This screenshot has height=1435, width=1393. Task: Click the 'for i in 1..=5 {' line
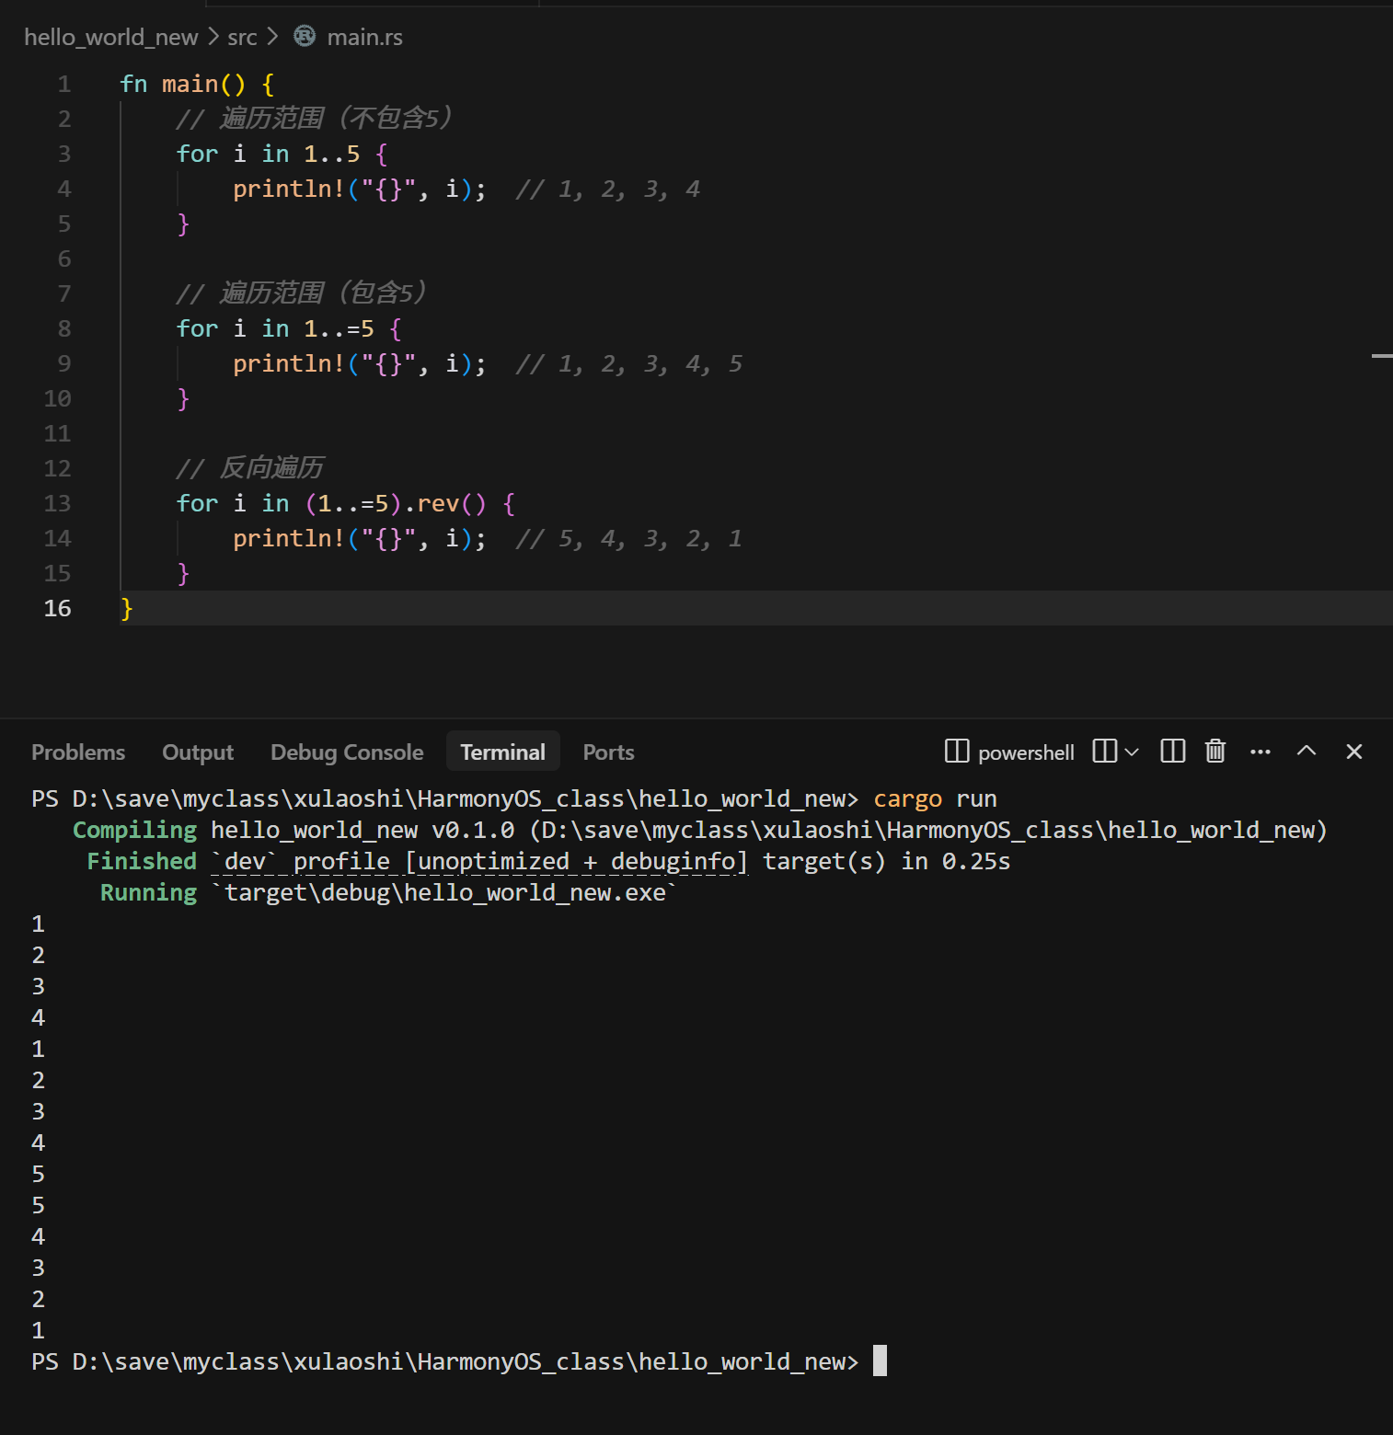(289, 328)
